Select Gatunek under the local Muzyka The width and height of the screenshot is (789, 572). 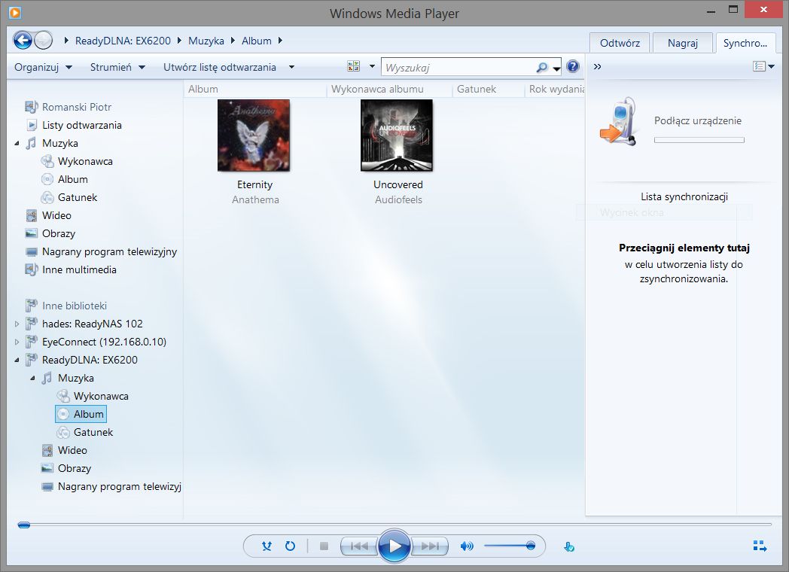click(77, 198)
